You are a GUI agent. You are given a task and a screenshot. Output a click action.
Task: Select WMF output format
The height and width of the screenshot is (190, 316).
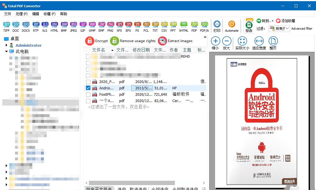click(x=92, y=26)
